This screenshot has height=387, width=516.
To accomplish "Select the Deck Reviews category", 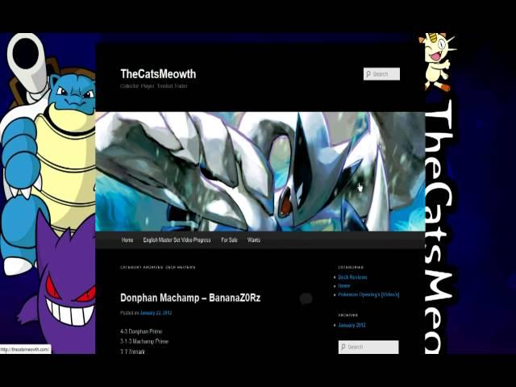I will [x=352, y=277].
